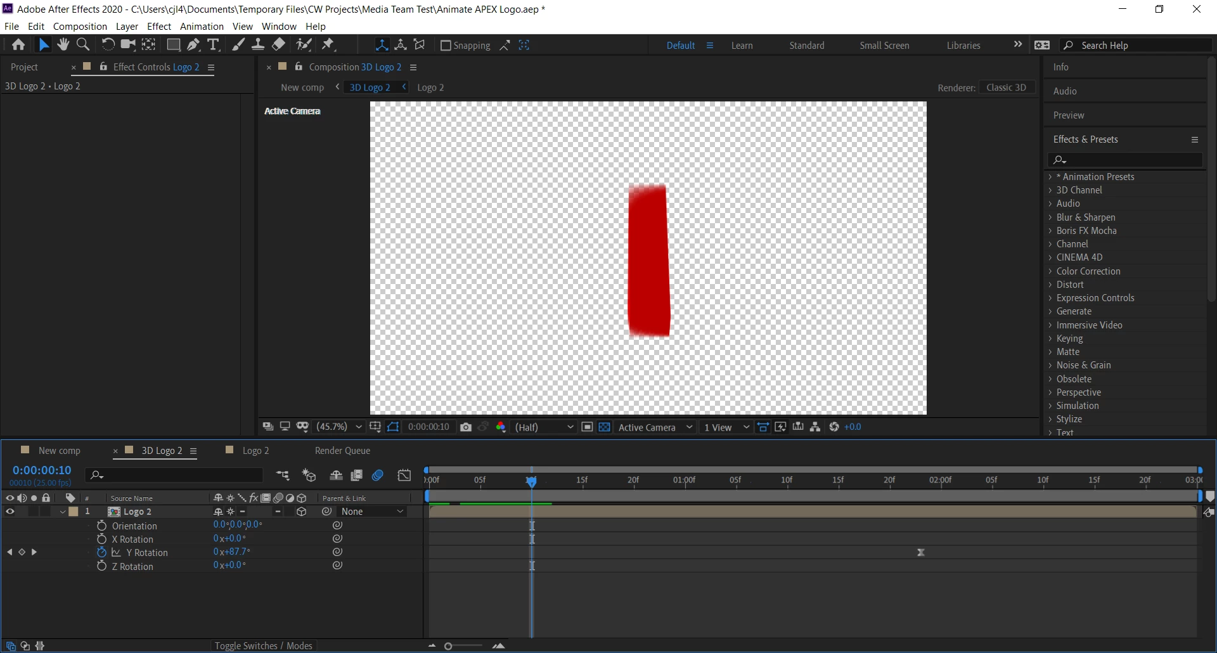
Task: Select the Rectangle shape tool
Action: [173, 45]
